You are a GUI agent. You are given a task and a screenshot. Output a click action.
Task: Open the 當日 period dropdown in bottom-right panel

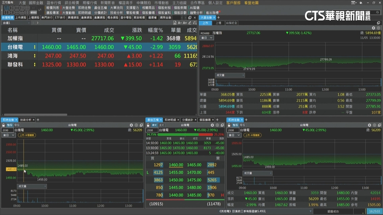(x=233, y=135)
